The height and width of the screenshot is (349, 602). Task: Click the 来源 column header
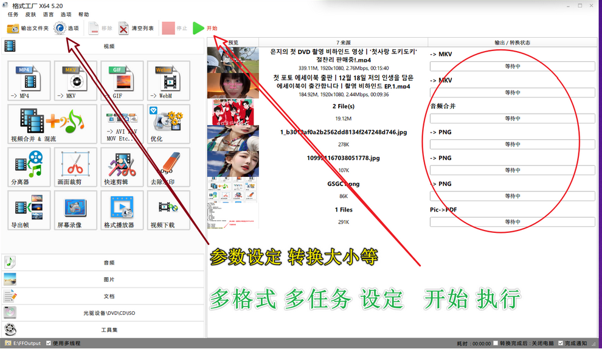(343, 43)
